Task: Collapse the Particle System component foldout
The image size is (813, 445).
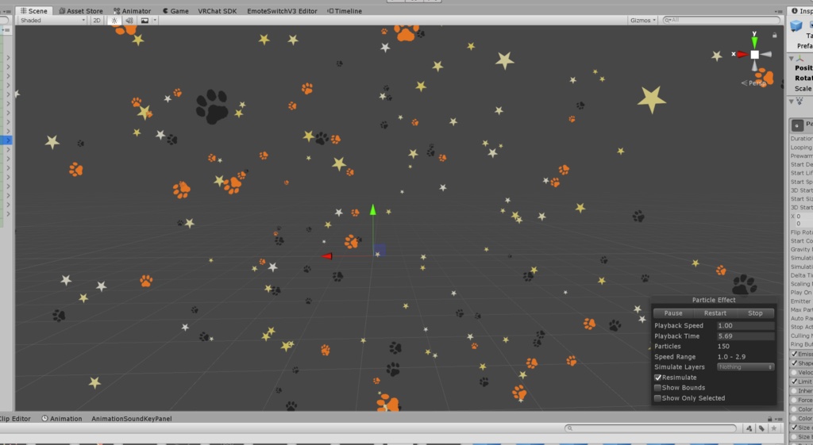Action: pyautogui.click(x=792, y=101)
